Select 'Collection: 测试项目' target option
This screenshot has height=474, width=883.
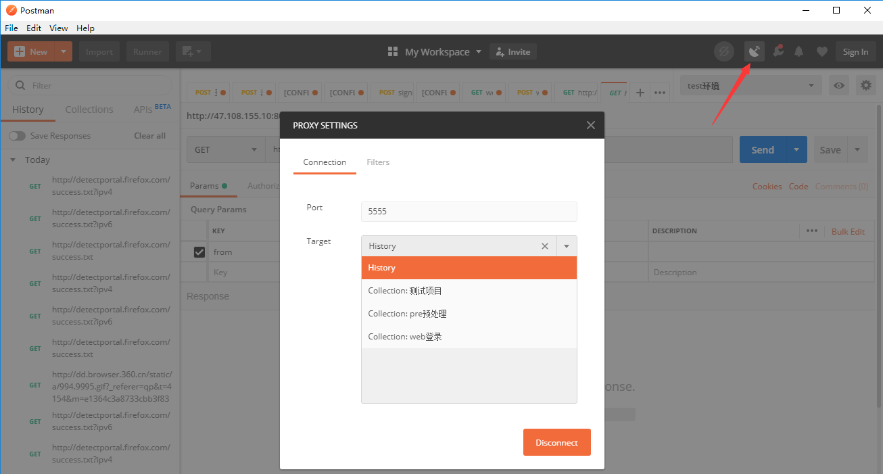469,291
